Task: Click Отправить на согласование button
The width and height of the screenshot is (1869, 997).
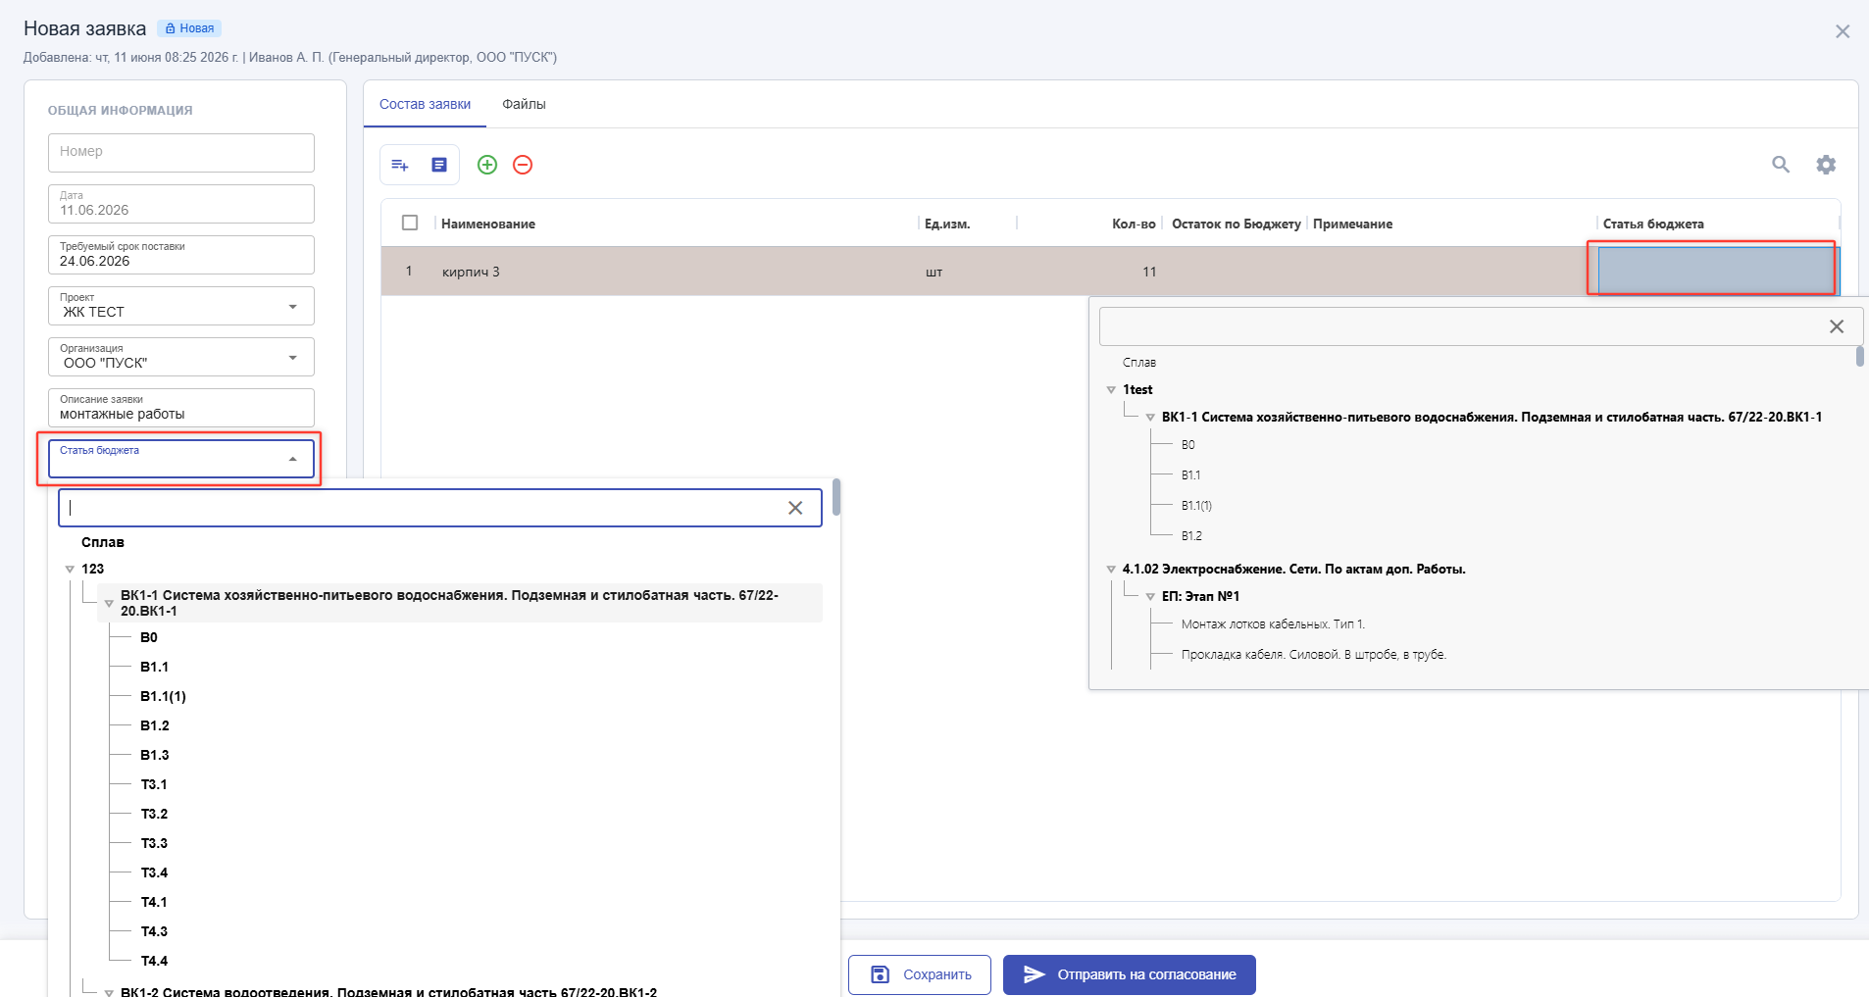Action: (x=1130, y=974)
